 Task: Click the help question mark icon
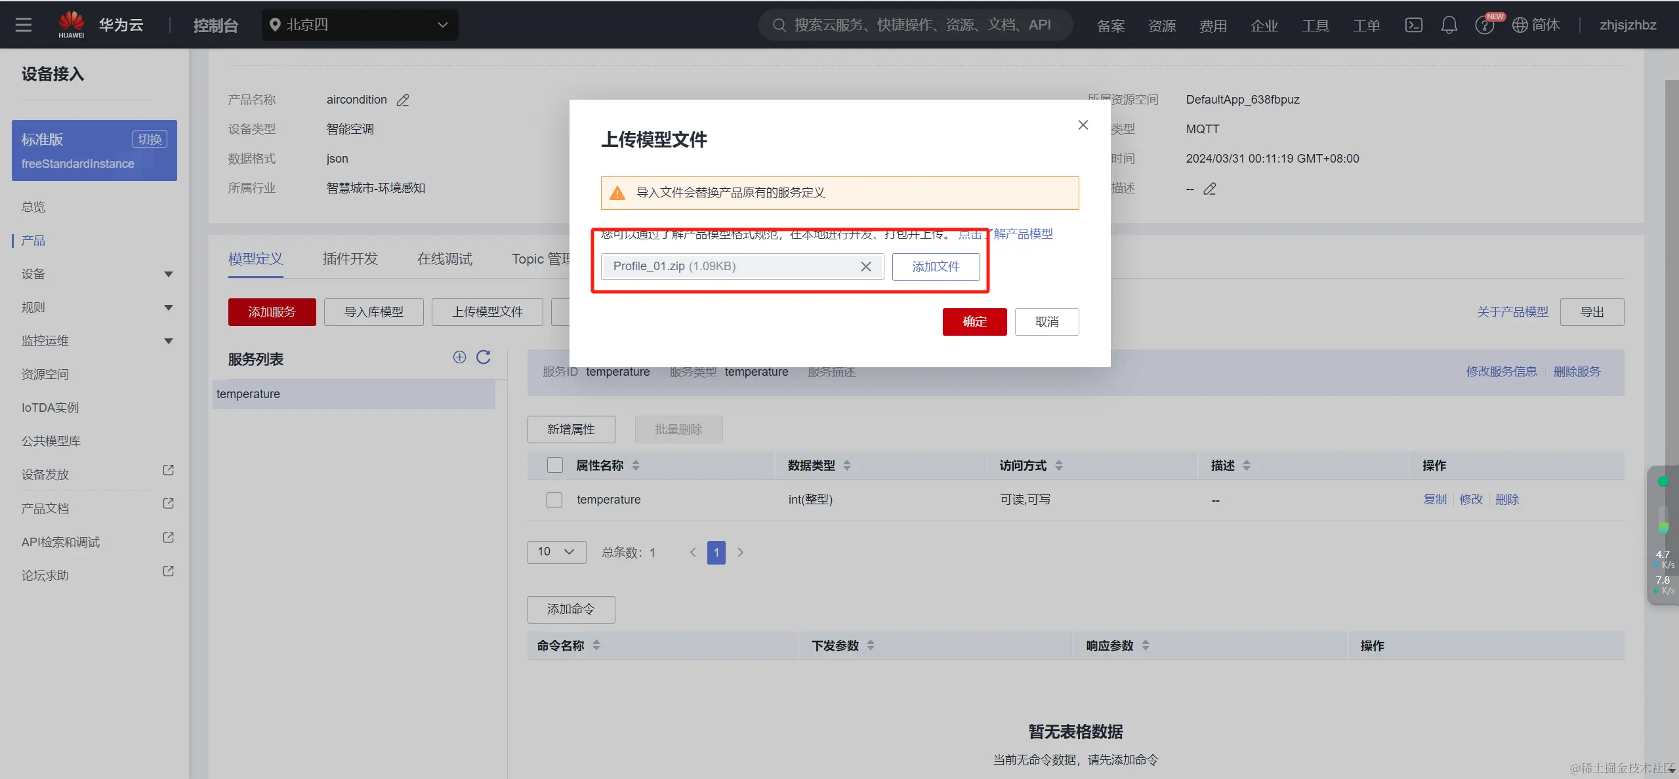(x=1483, y=26)
